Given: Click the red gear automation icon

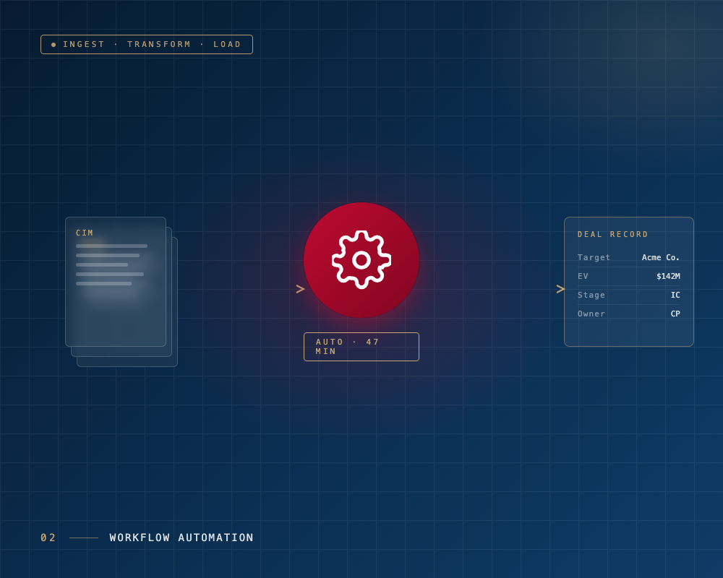Looking at the screenshot, I should (361, 260).
